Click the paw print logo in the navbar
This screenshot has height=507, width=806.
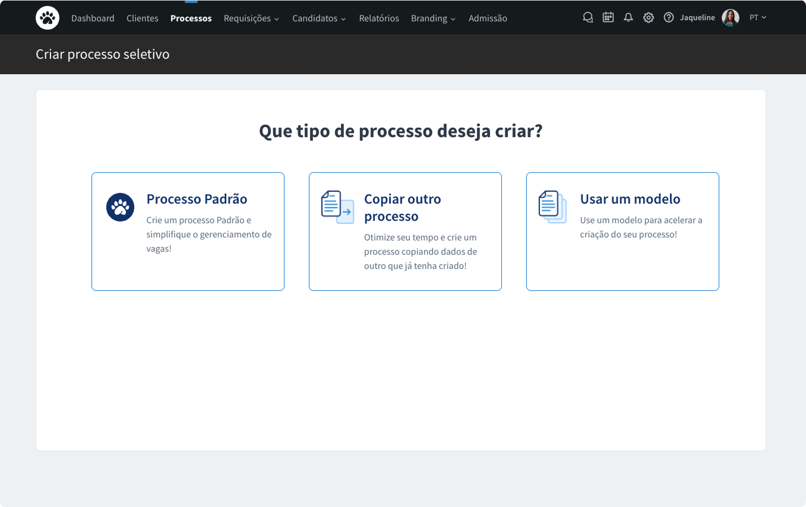(x=48, y=17)
